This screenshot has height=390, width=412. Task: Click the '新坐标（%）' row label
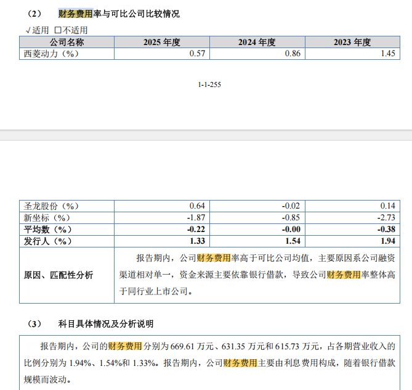coord(47,218)
